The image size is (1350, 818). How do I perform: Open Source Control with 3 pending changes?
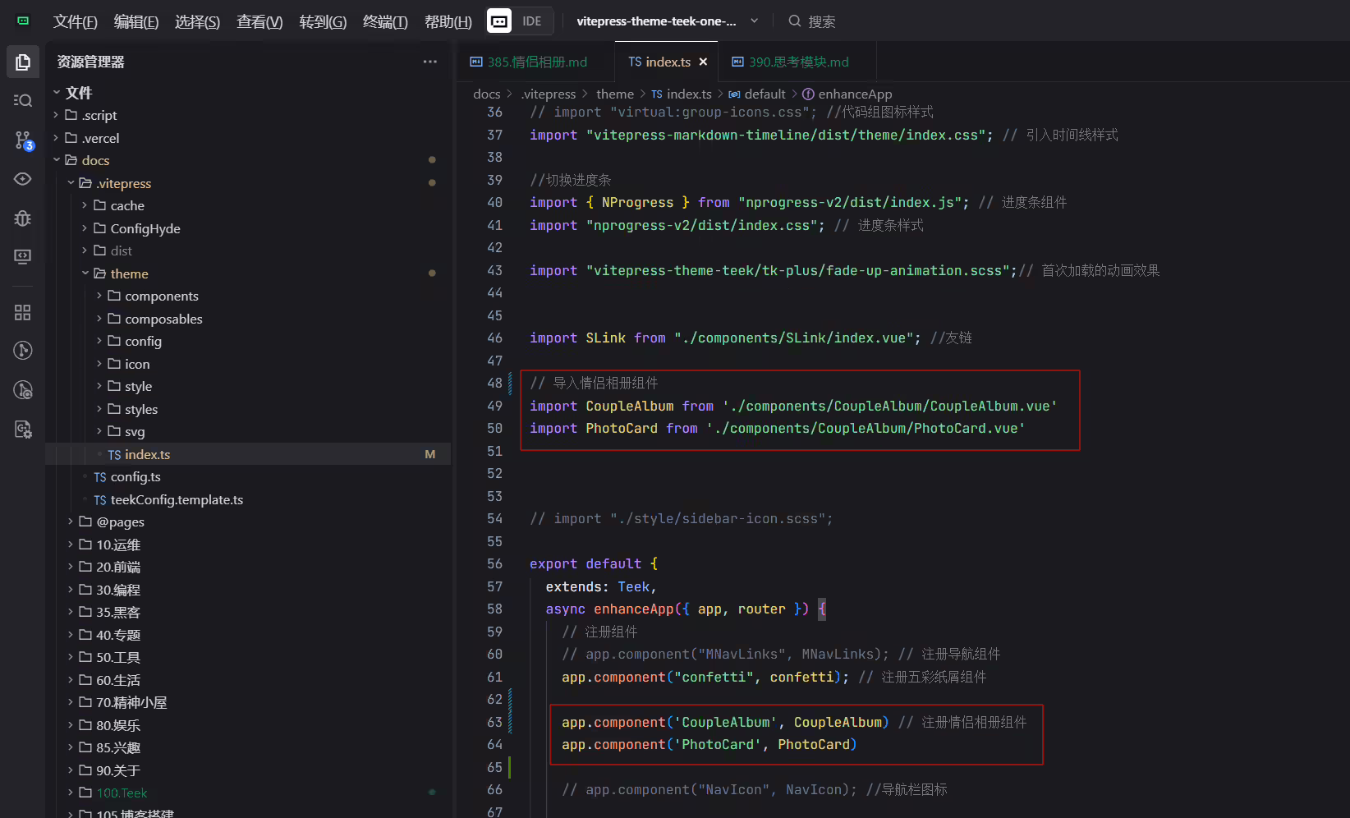[x=23, y=140]
